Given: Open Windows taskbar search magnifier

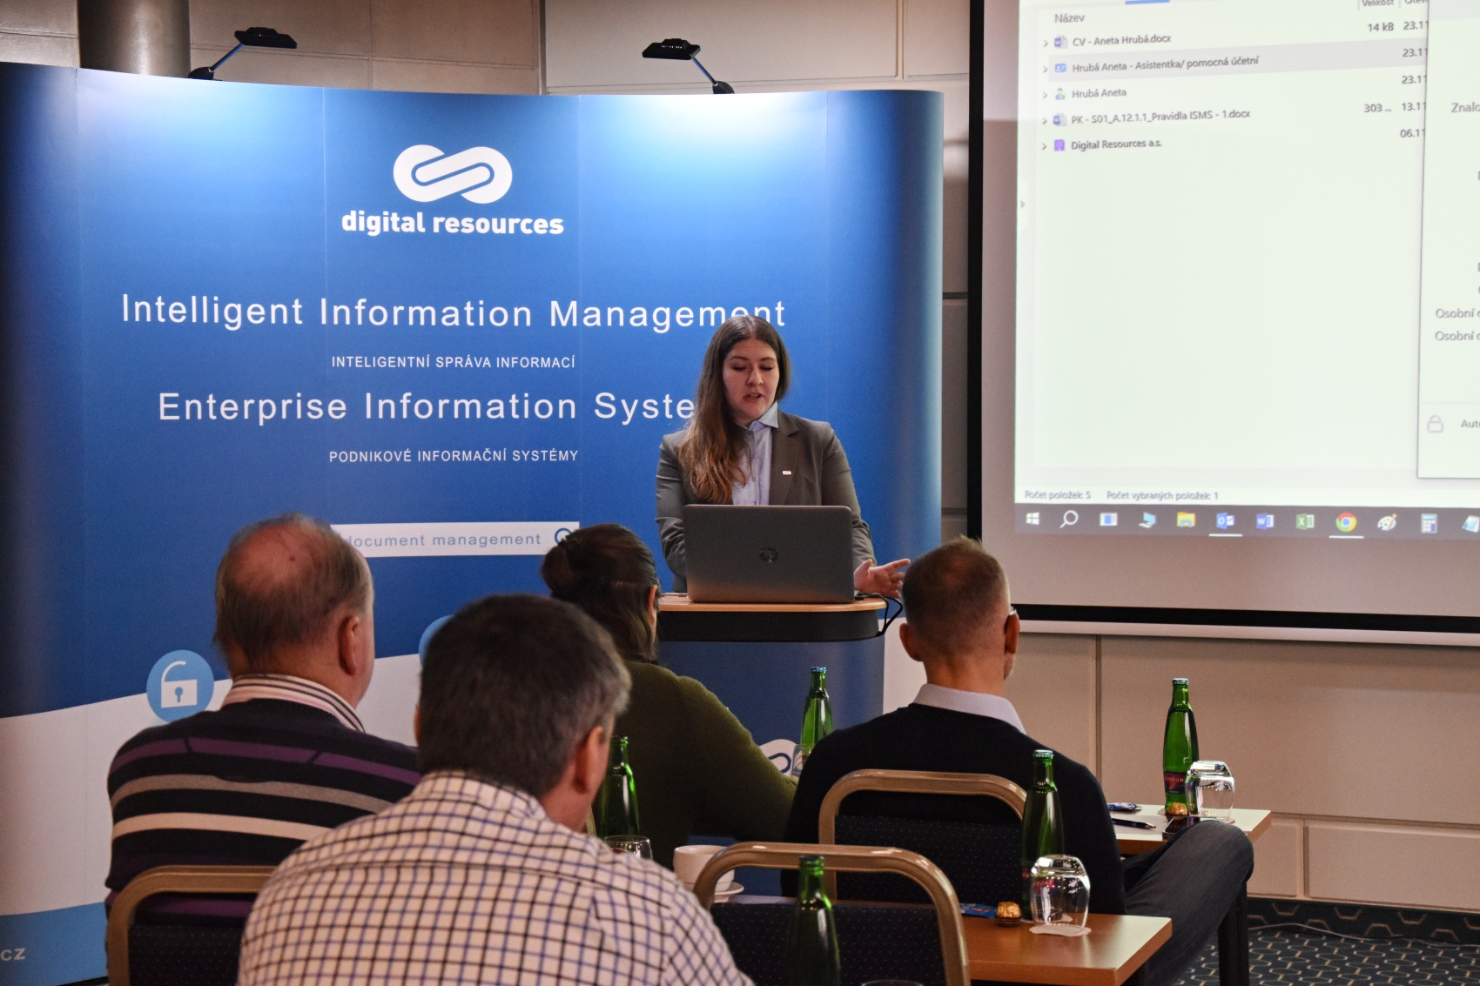Looking at the screenshot, I should click(1069, 519).
